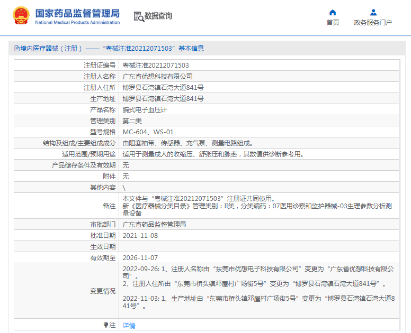The image size is (411, 333).
Task: Select approving department 广东省药品监督管理局
Action: pos(154,225)
